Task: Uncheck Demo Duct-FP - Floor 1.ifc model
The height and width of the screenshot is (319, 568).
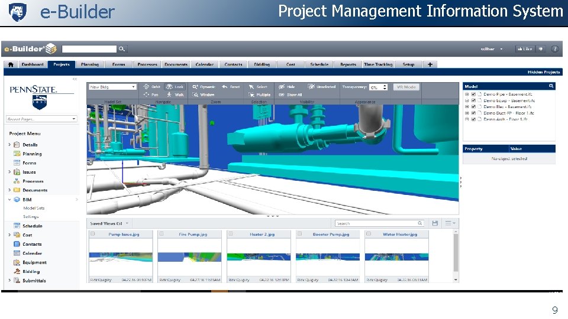Action: [x=473, y=113]
